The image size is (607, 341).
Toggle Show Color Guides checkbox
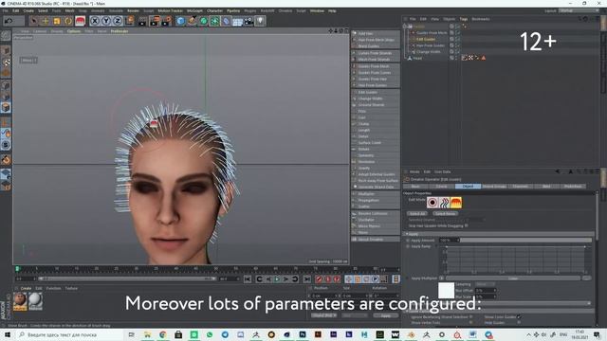(x=519, y=317)
